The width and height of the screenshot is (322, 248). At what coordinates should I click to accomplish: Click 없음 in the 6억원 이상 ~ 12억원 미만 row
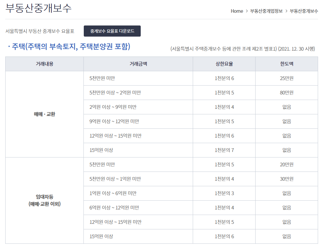click(287, 207)
